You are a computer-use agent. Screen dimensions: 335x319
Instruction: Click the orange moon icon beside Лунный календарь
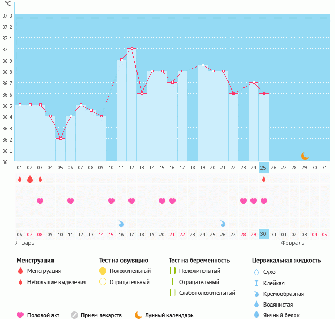pyautogui.click(x=139, y=315)
